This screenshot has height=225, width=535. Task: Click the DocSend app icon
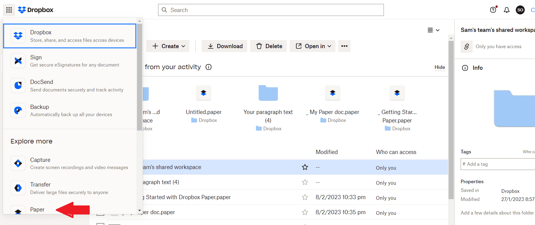pyautogui.click(x=18, y=85)
